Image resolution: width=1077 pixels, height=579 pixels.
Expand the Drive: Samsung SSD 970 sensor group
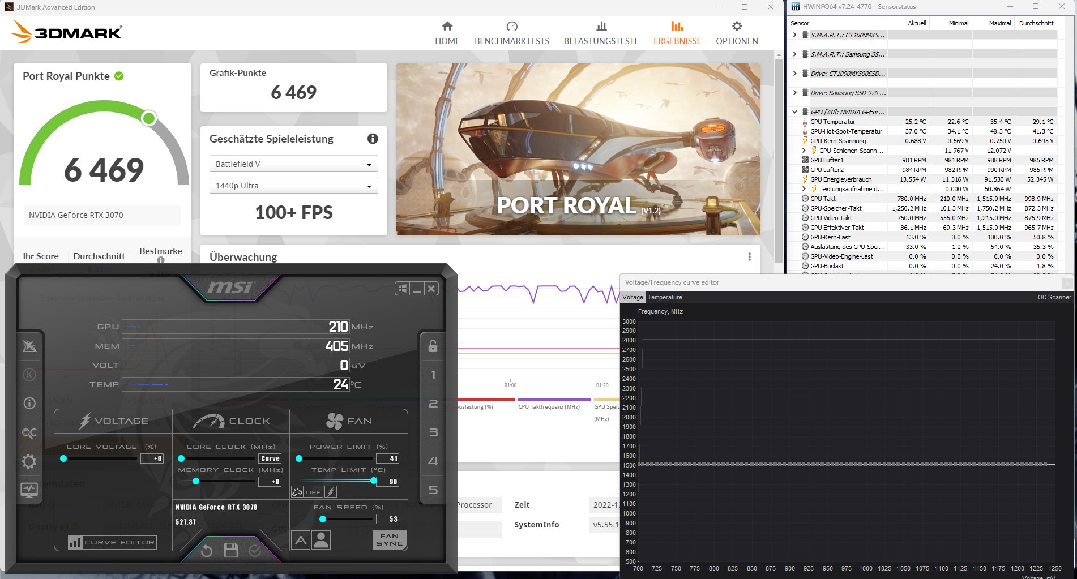point(795,93)
